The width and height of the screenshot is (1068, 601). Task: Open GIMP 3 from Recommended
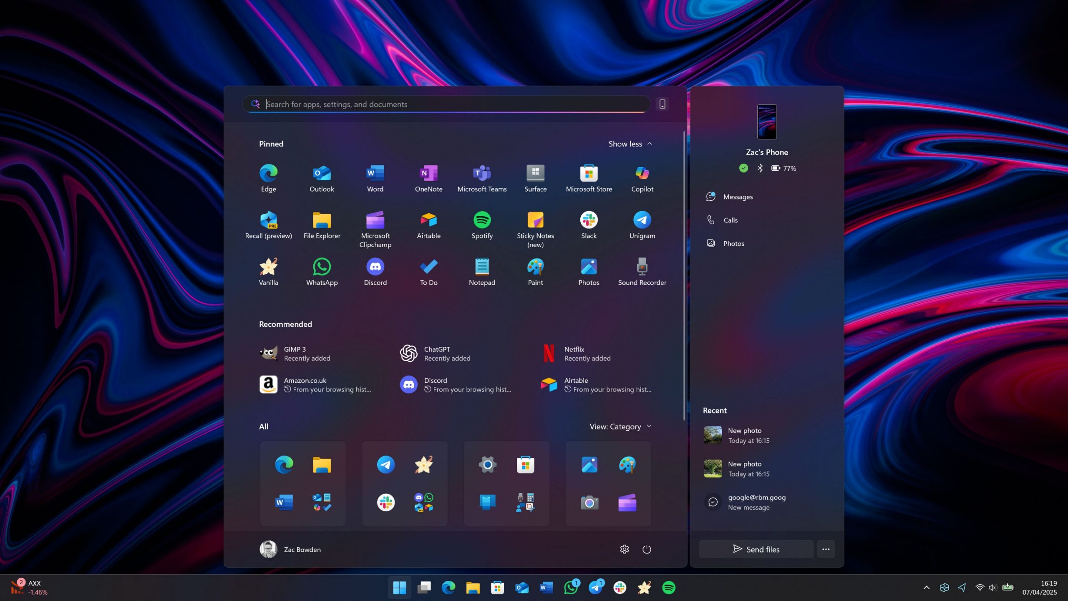(x=296, y=353)
